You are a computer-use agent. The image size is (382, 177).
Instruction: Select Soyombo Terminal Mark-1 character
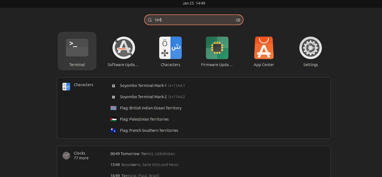[x=143, y=86]
